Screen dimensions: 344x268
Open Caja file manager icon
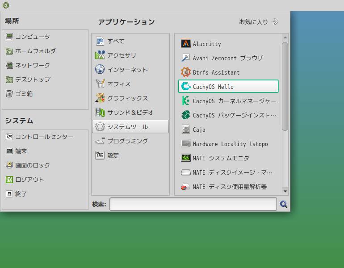click(185, 130)
